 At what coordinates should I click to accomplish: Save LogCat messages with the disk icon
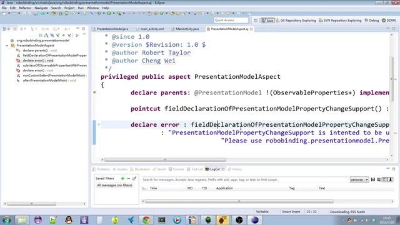373,179
